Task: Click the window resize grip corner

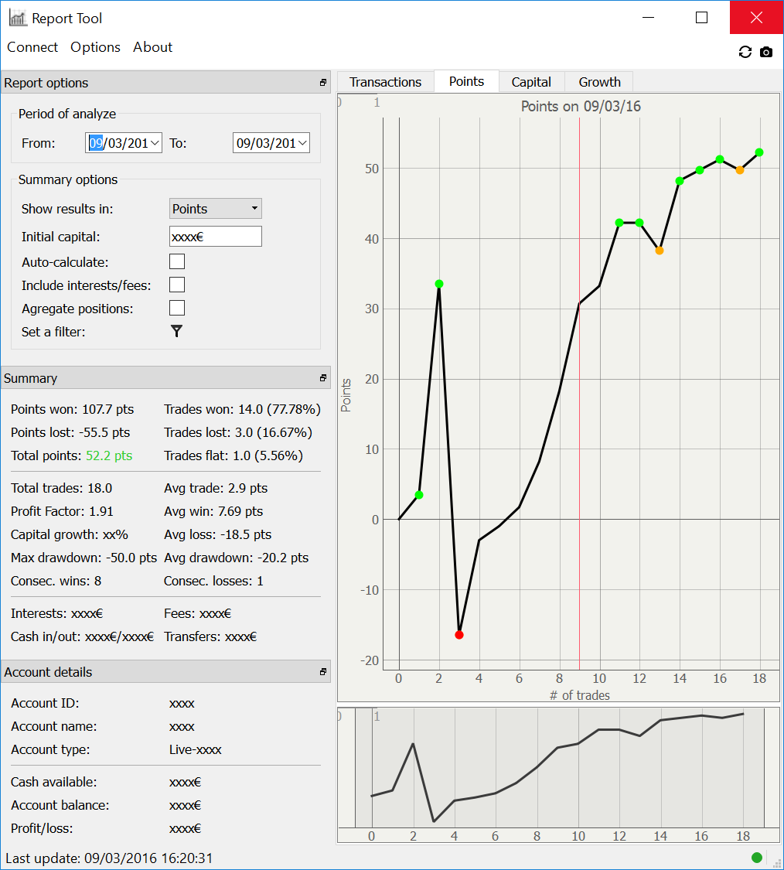Action: point(777,863)
